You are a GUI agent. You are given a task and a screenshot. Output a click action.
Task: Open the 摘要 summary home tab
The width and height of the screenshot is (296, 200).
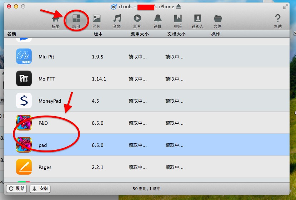click(x=56, y=21)
